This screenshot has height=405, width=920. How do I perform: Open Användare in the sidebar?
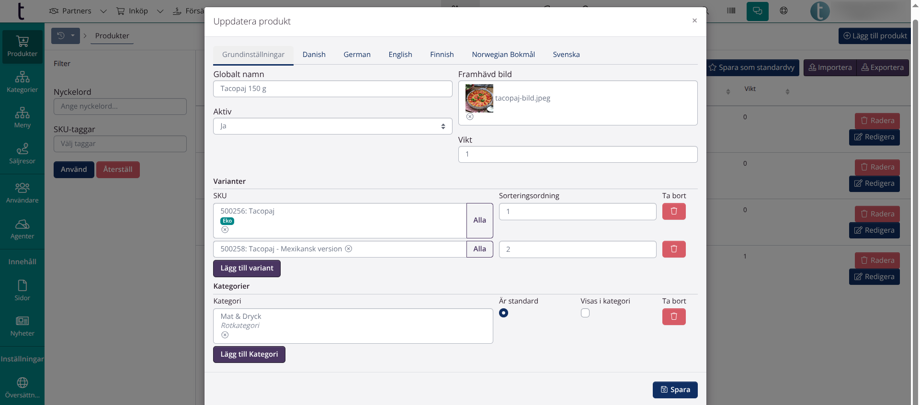(x=22, y=193)
